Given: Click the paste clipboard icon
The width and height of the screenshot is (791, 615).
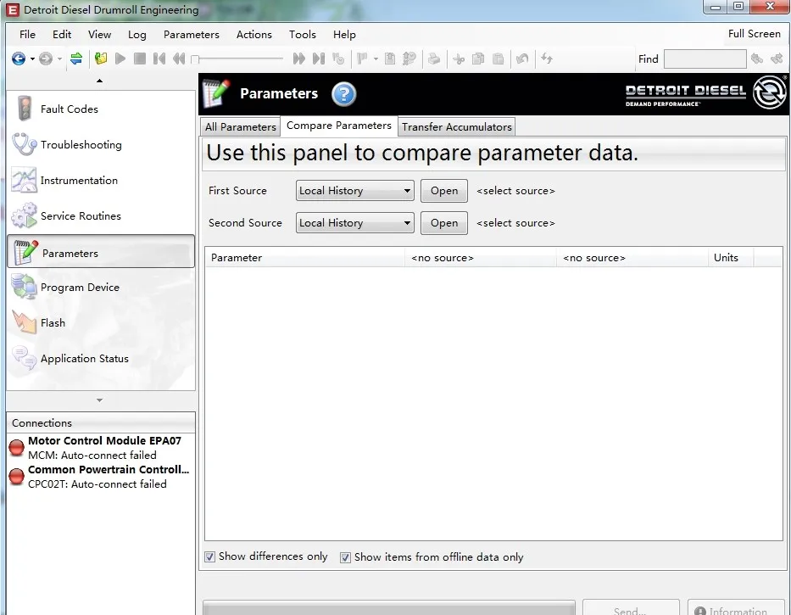Looking at the screenshot, I should click(498, 59).
